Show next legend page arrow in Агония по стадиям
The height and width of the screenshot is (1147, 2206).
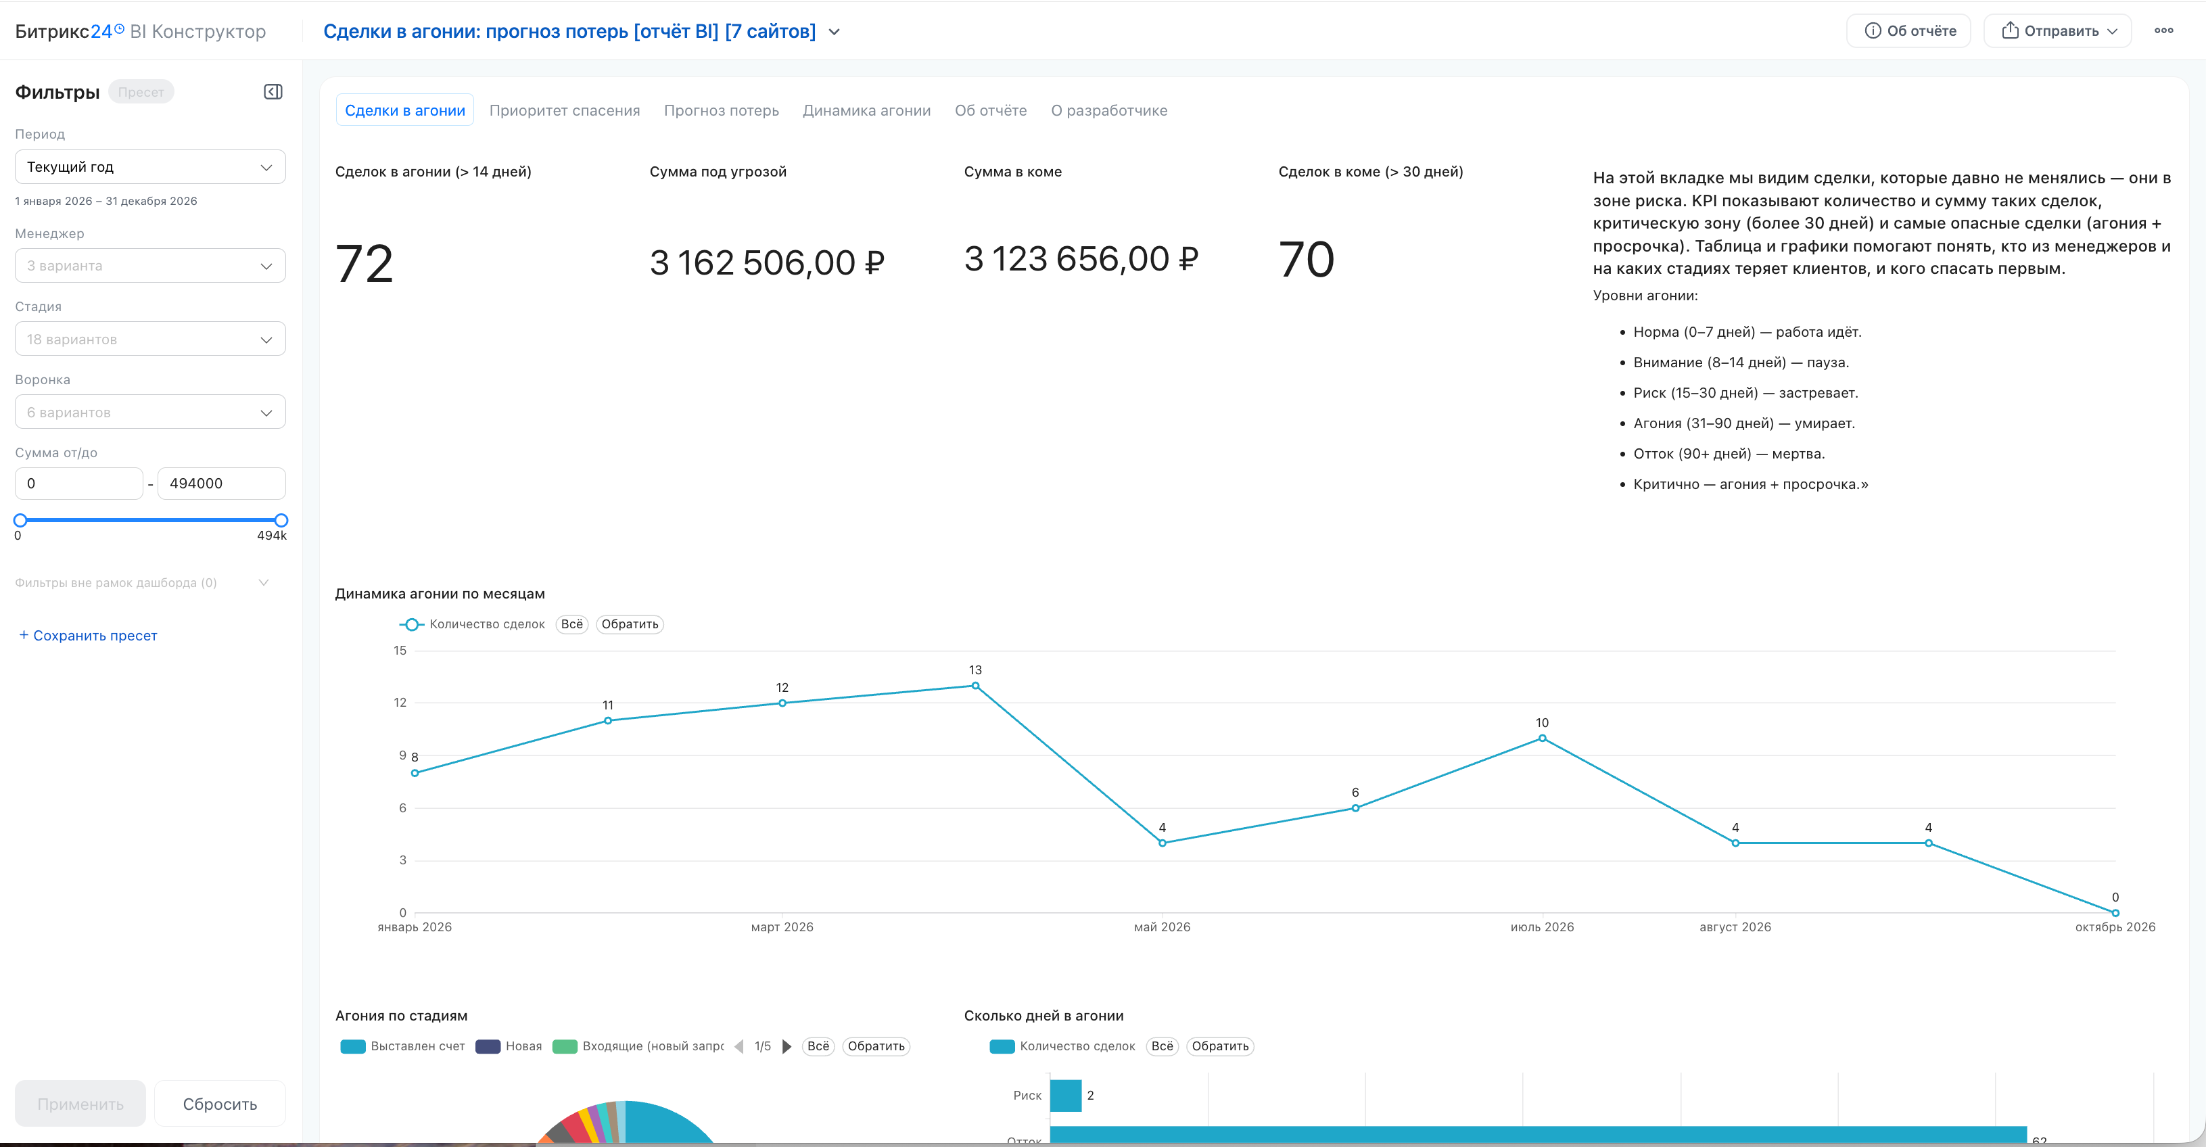tap(786, 1046)
